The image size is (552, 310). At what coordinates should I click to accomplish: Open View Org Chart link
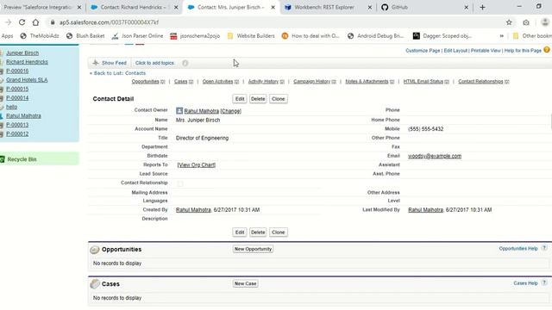click(197, 164)
